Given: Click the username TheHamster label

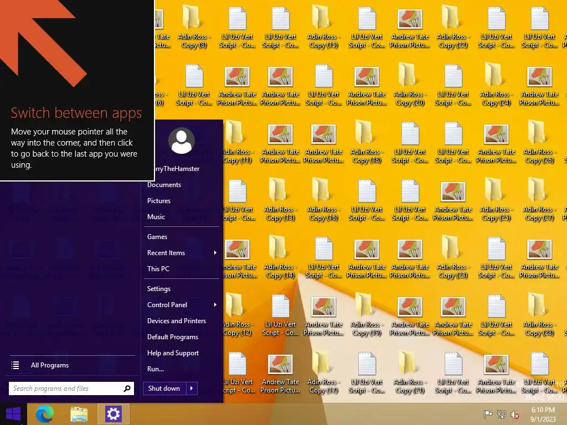Looking at the screenshot, I should tap(177, 169).
